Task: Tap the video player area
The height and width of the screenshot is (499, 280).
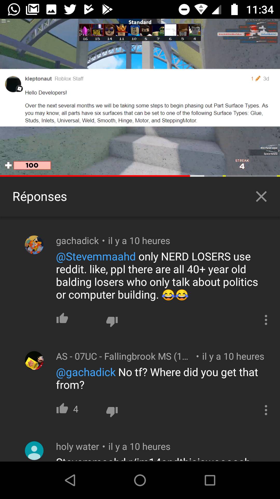Action: [140, 97]
